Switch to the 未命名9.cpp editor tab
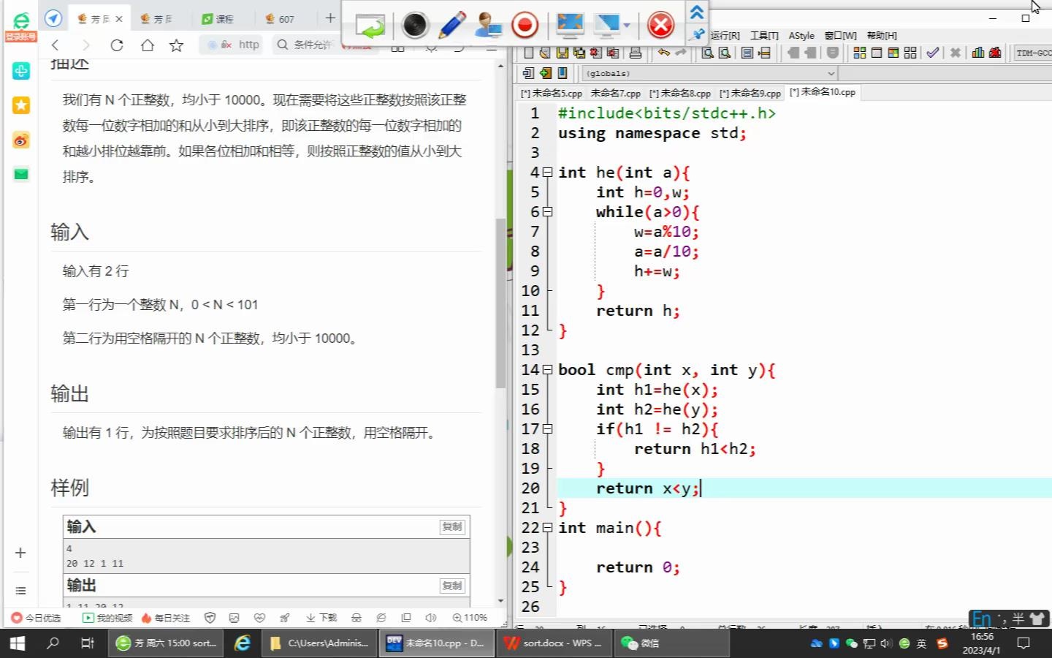Image resolution: width=1052 pixels, height=658 pixels. coord(750,93)
